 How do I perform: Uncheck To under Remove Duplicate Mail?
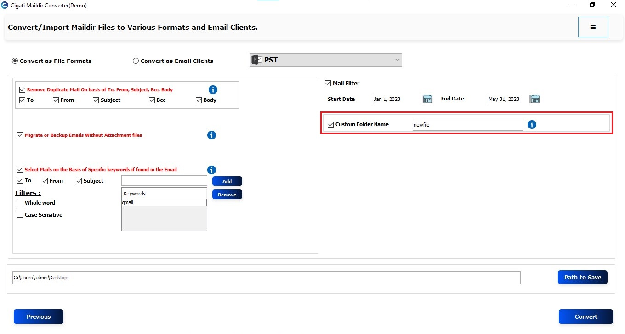click(x=22, y=100)
